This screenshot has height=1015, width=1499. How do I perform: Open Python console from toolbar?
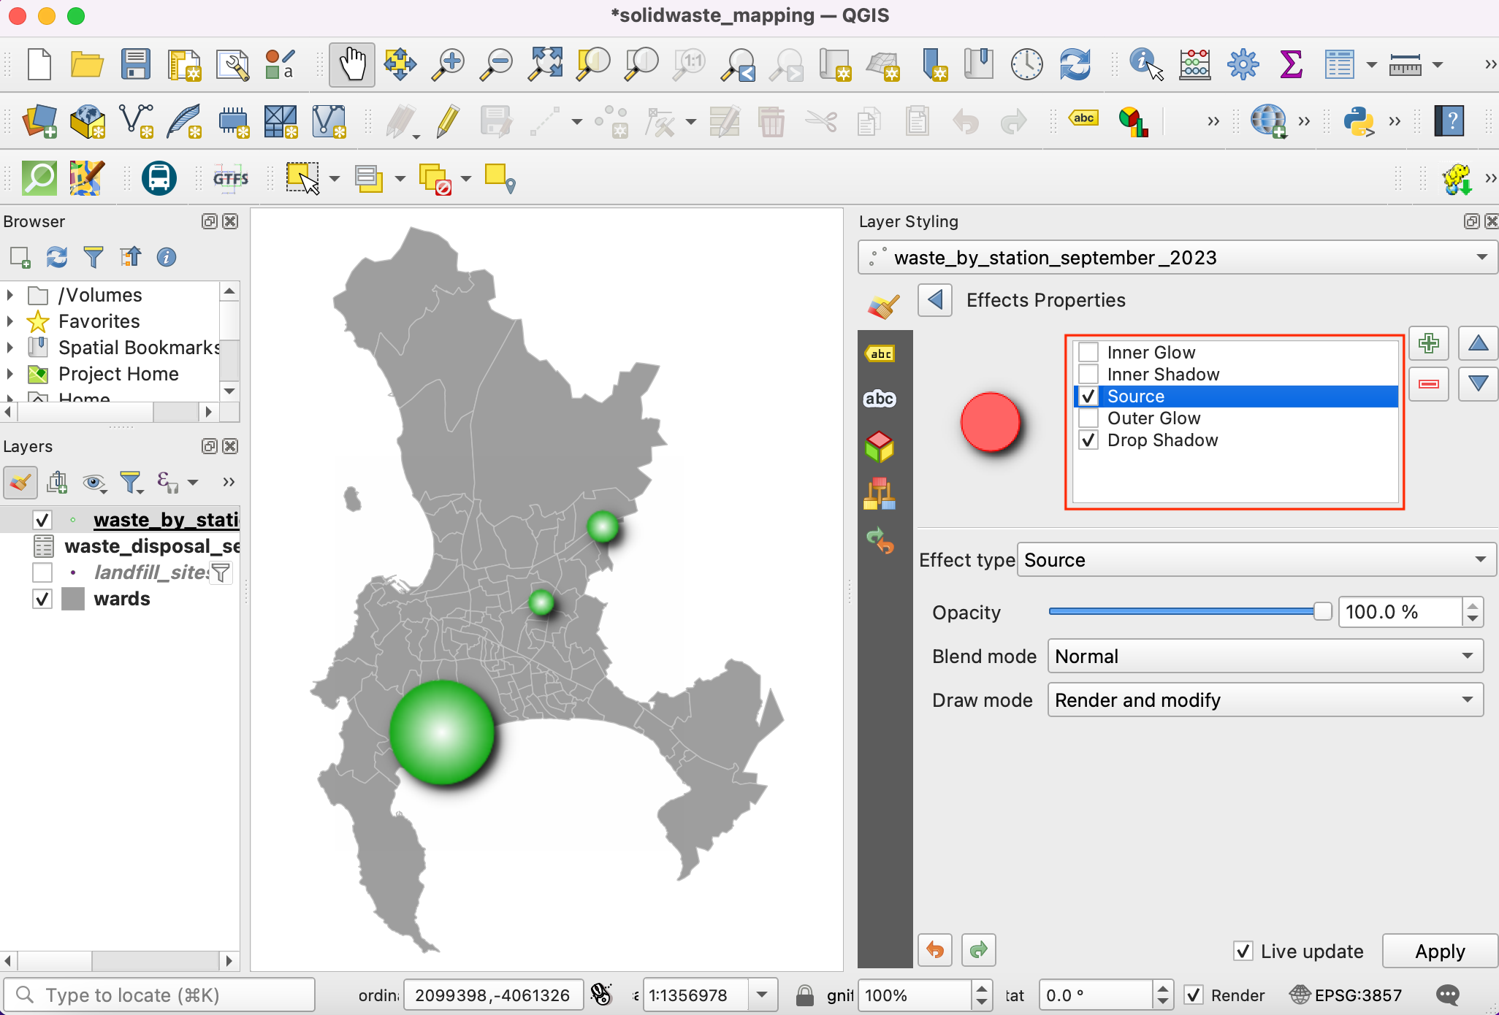point(1358,121)
